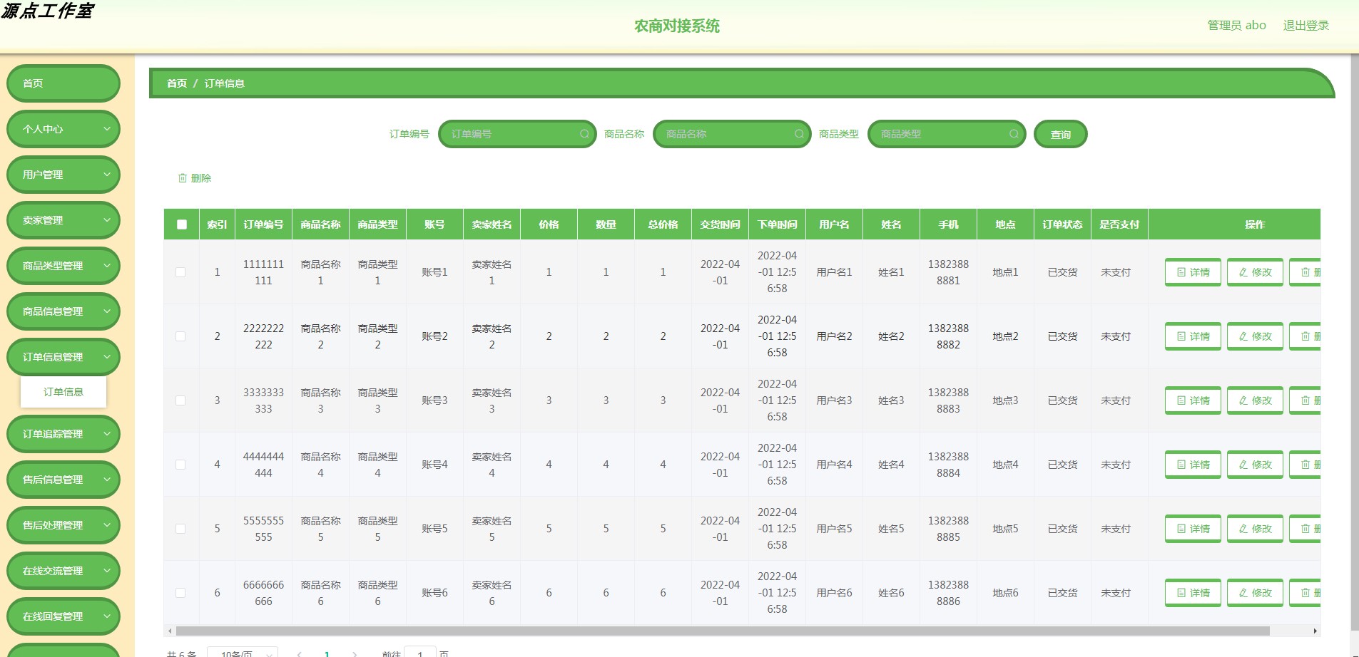1359x657 pixels.
Task: Check the checkbox for order 2222222222
Action: tap(180, 336)
